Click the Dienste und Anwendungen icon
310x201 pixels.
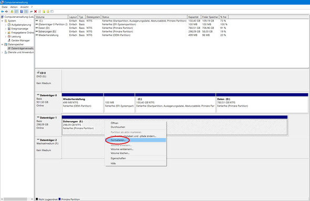pos(6,52)
